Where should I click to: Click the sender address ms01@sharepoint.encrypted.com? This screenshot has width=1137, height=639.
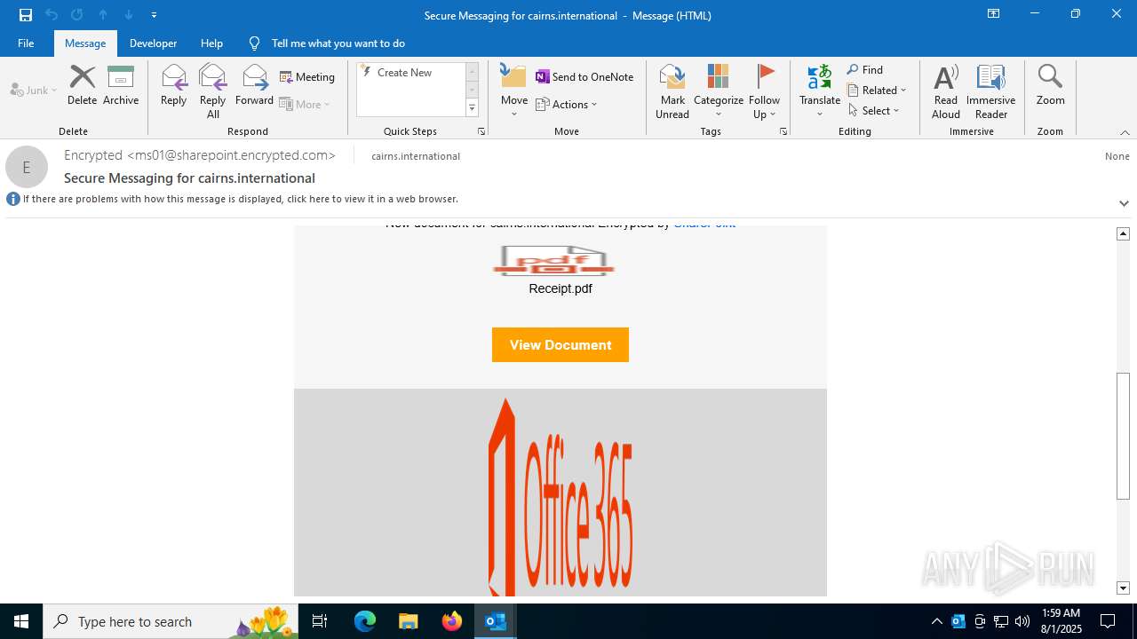[x=231, y=155]
